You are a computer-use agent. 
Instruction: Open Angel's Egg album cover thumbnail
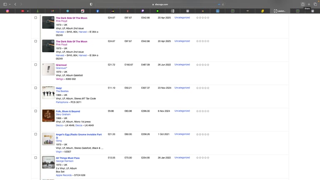pyautogui.click(x=48, y=139)
